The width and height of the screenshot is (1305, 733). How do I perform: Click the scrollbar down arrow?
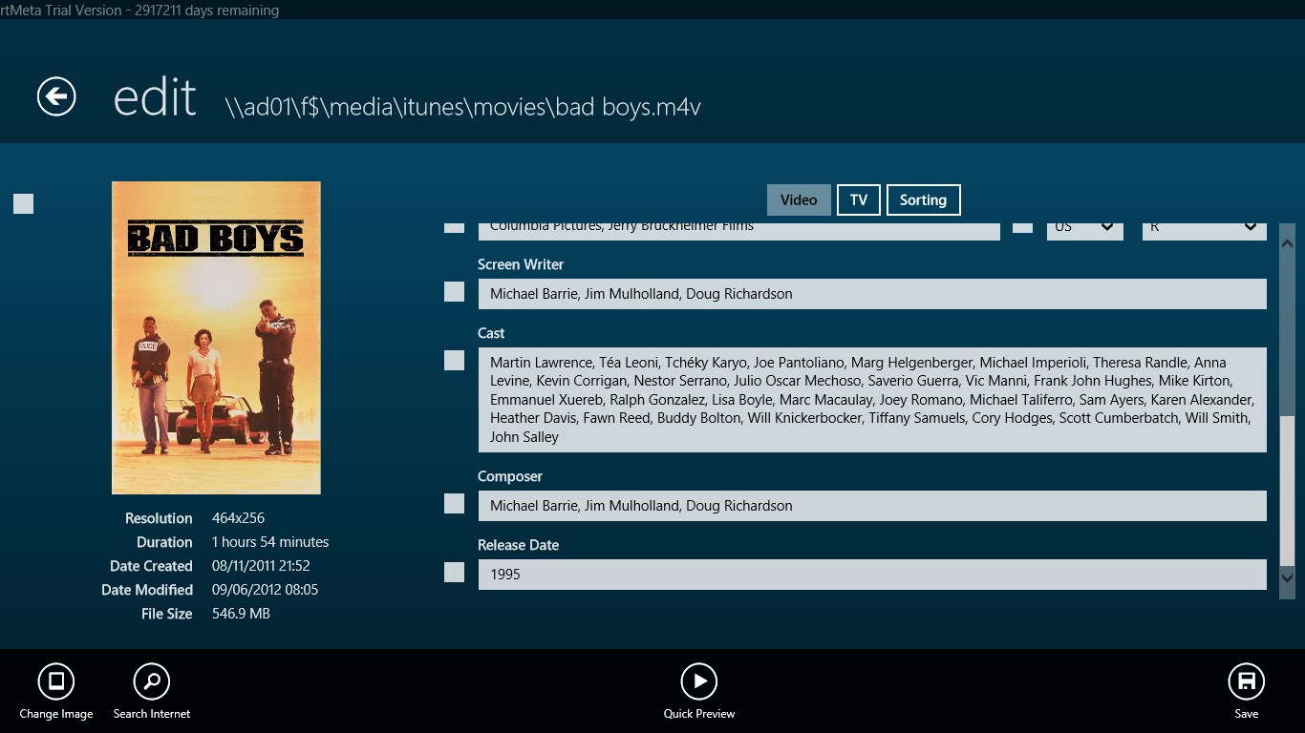(x=1288, y=577)
